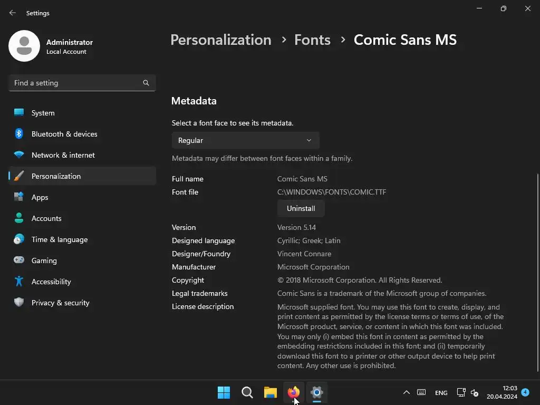Open taskbar Search
The width and height of the screenshot is (540, 405).
[x=247, y=392]
